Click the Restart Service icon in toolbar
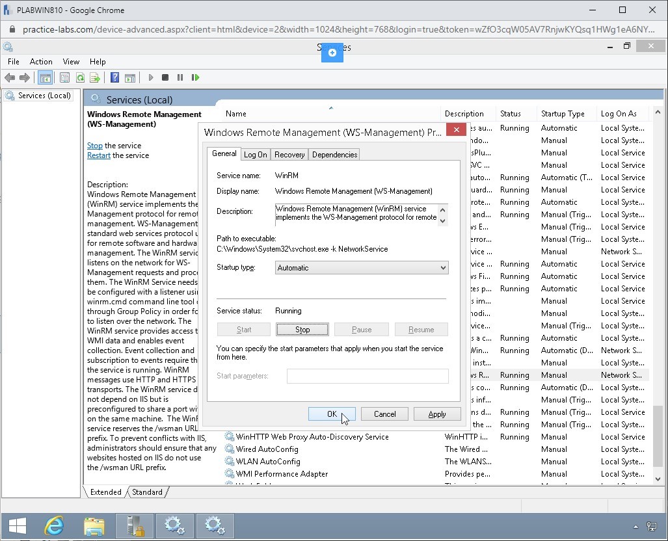The image size is (668, 541). (196, 77)
